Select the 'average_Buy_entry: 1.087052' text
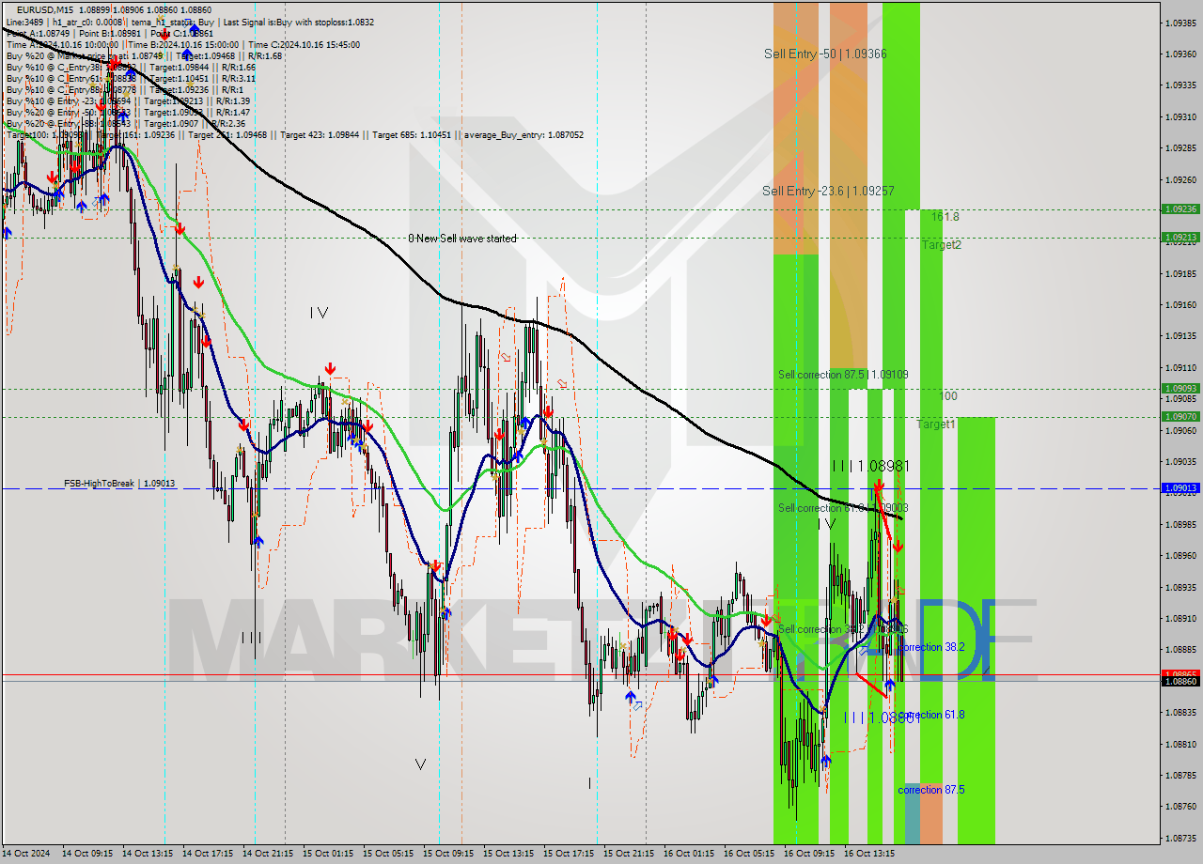Image resolution: width=1203 pixels, height=864 pixels. click(x=523, y=134)
